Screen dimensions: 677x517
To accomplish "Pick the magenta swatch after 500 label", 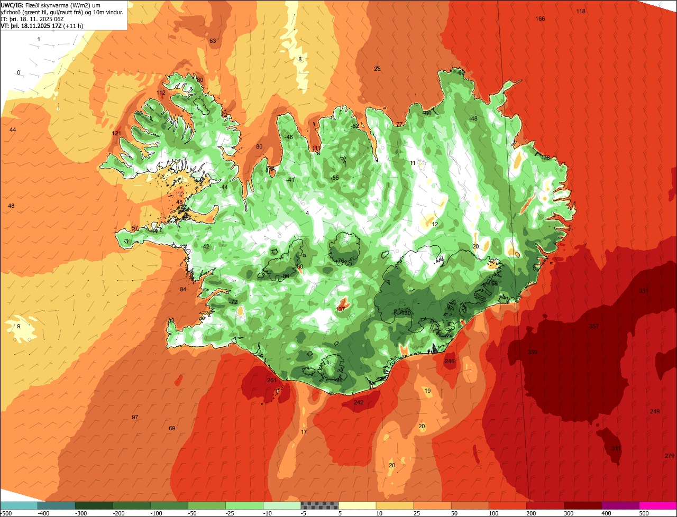I will 657,505.
